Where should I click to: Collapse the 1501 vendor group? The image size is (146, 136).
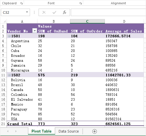pos(9,36)
